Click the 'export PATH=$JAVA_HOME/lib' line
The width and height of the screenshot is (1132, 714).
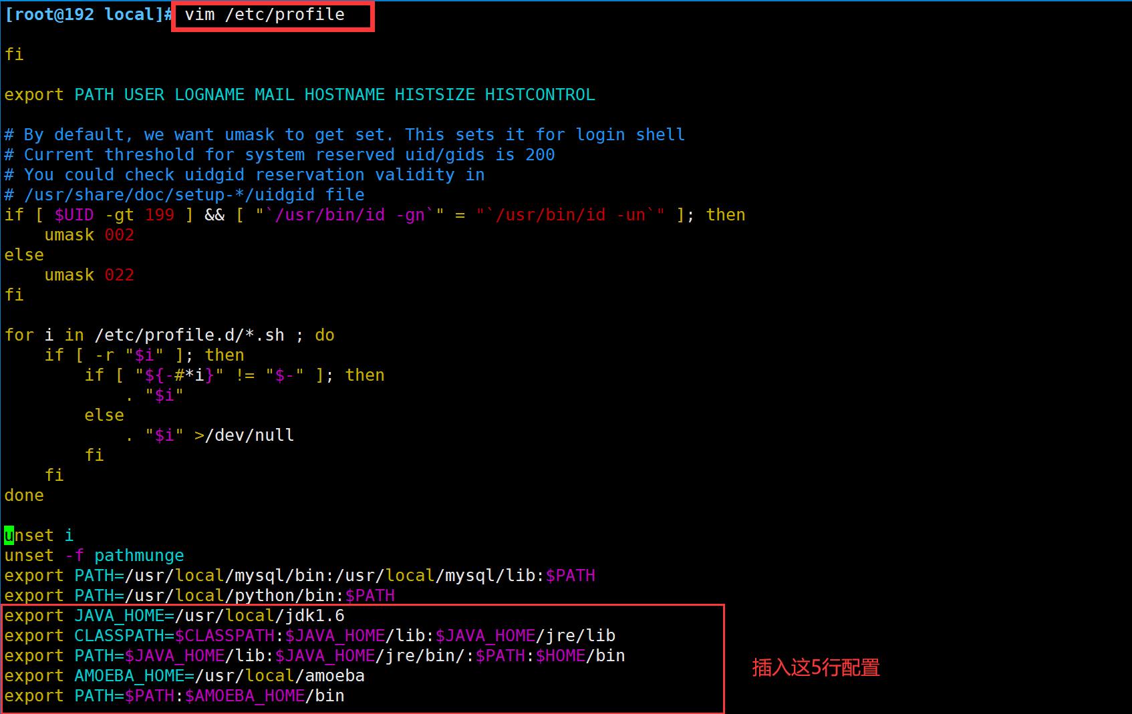[315, 656]
